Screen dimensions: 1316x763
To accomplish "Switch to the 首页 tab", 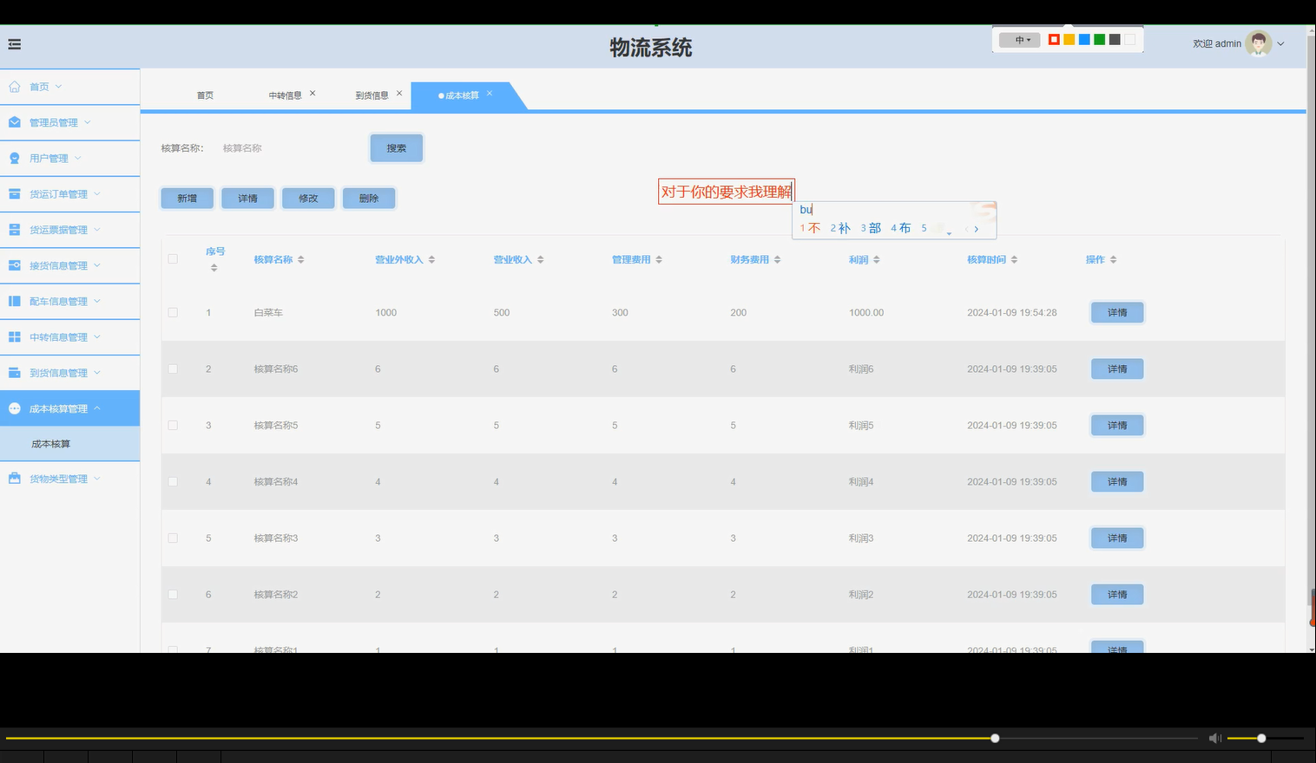I will tap(205, 95).
